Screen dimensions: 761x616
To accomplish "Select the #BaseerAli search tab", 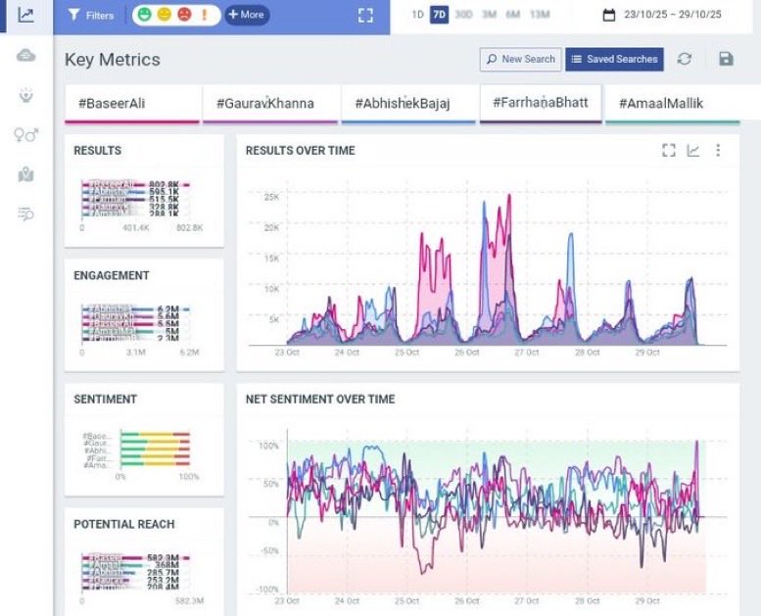I will tap(132, 104).
